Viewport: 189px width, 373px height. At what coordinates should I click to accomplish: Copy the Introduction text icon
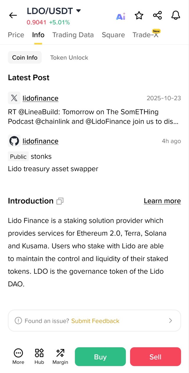(x=60, y=201)
